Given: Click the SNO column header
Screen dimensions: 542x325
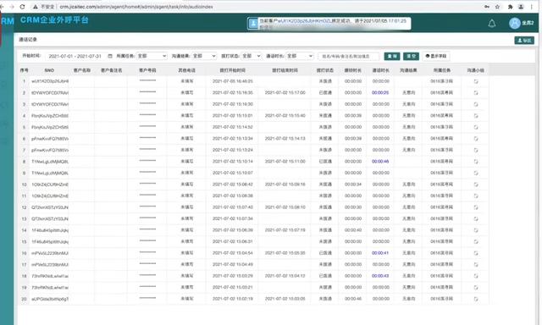Looking at the screenshot, I should point(49,70).
